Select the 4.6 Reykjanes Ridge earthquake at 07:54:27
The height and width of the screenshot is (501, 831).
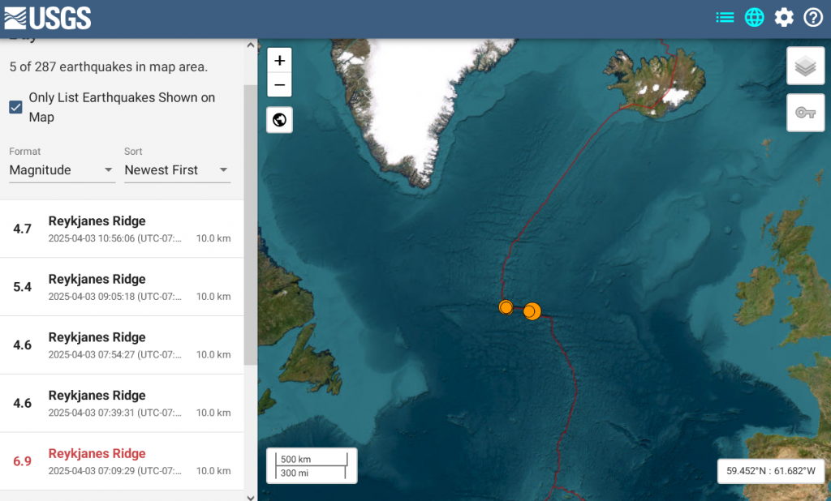(x=122, y=345)
